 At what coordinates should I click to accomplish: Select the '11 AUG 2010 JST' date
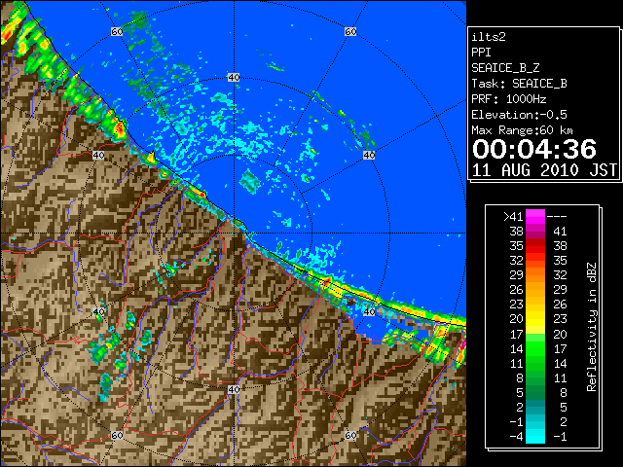point(544,170)
